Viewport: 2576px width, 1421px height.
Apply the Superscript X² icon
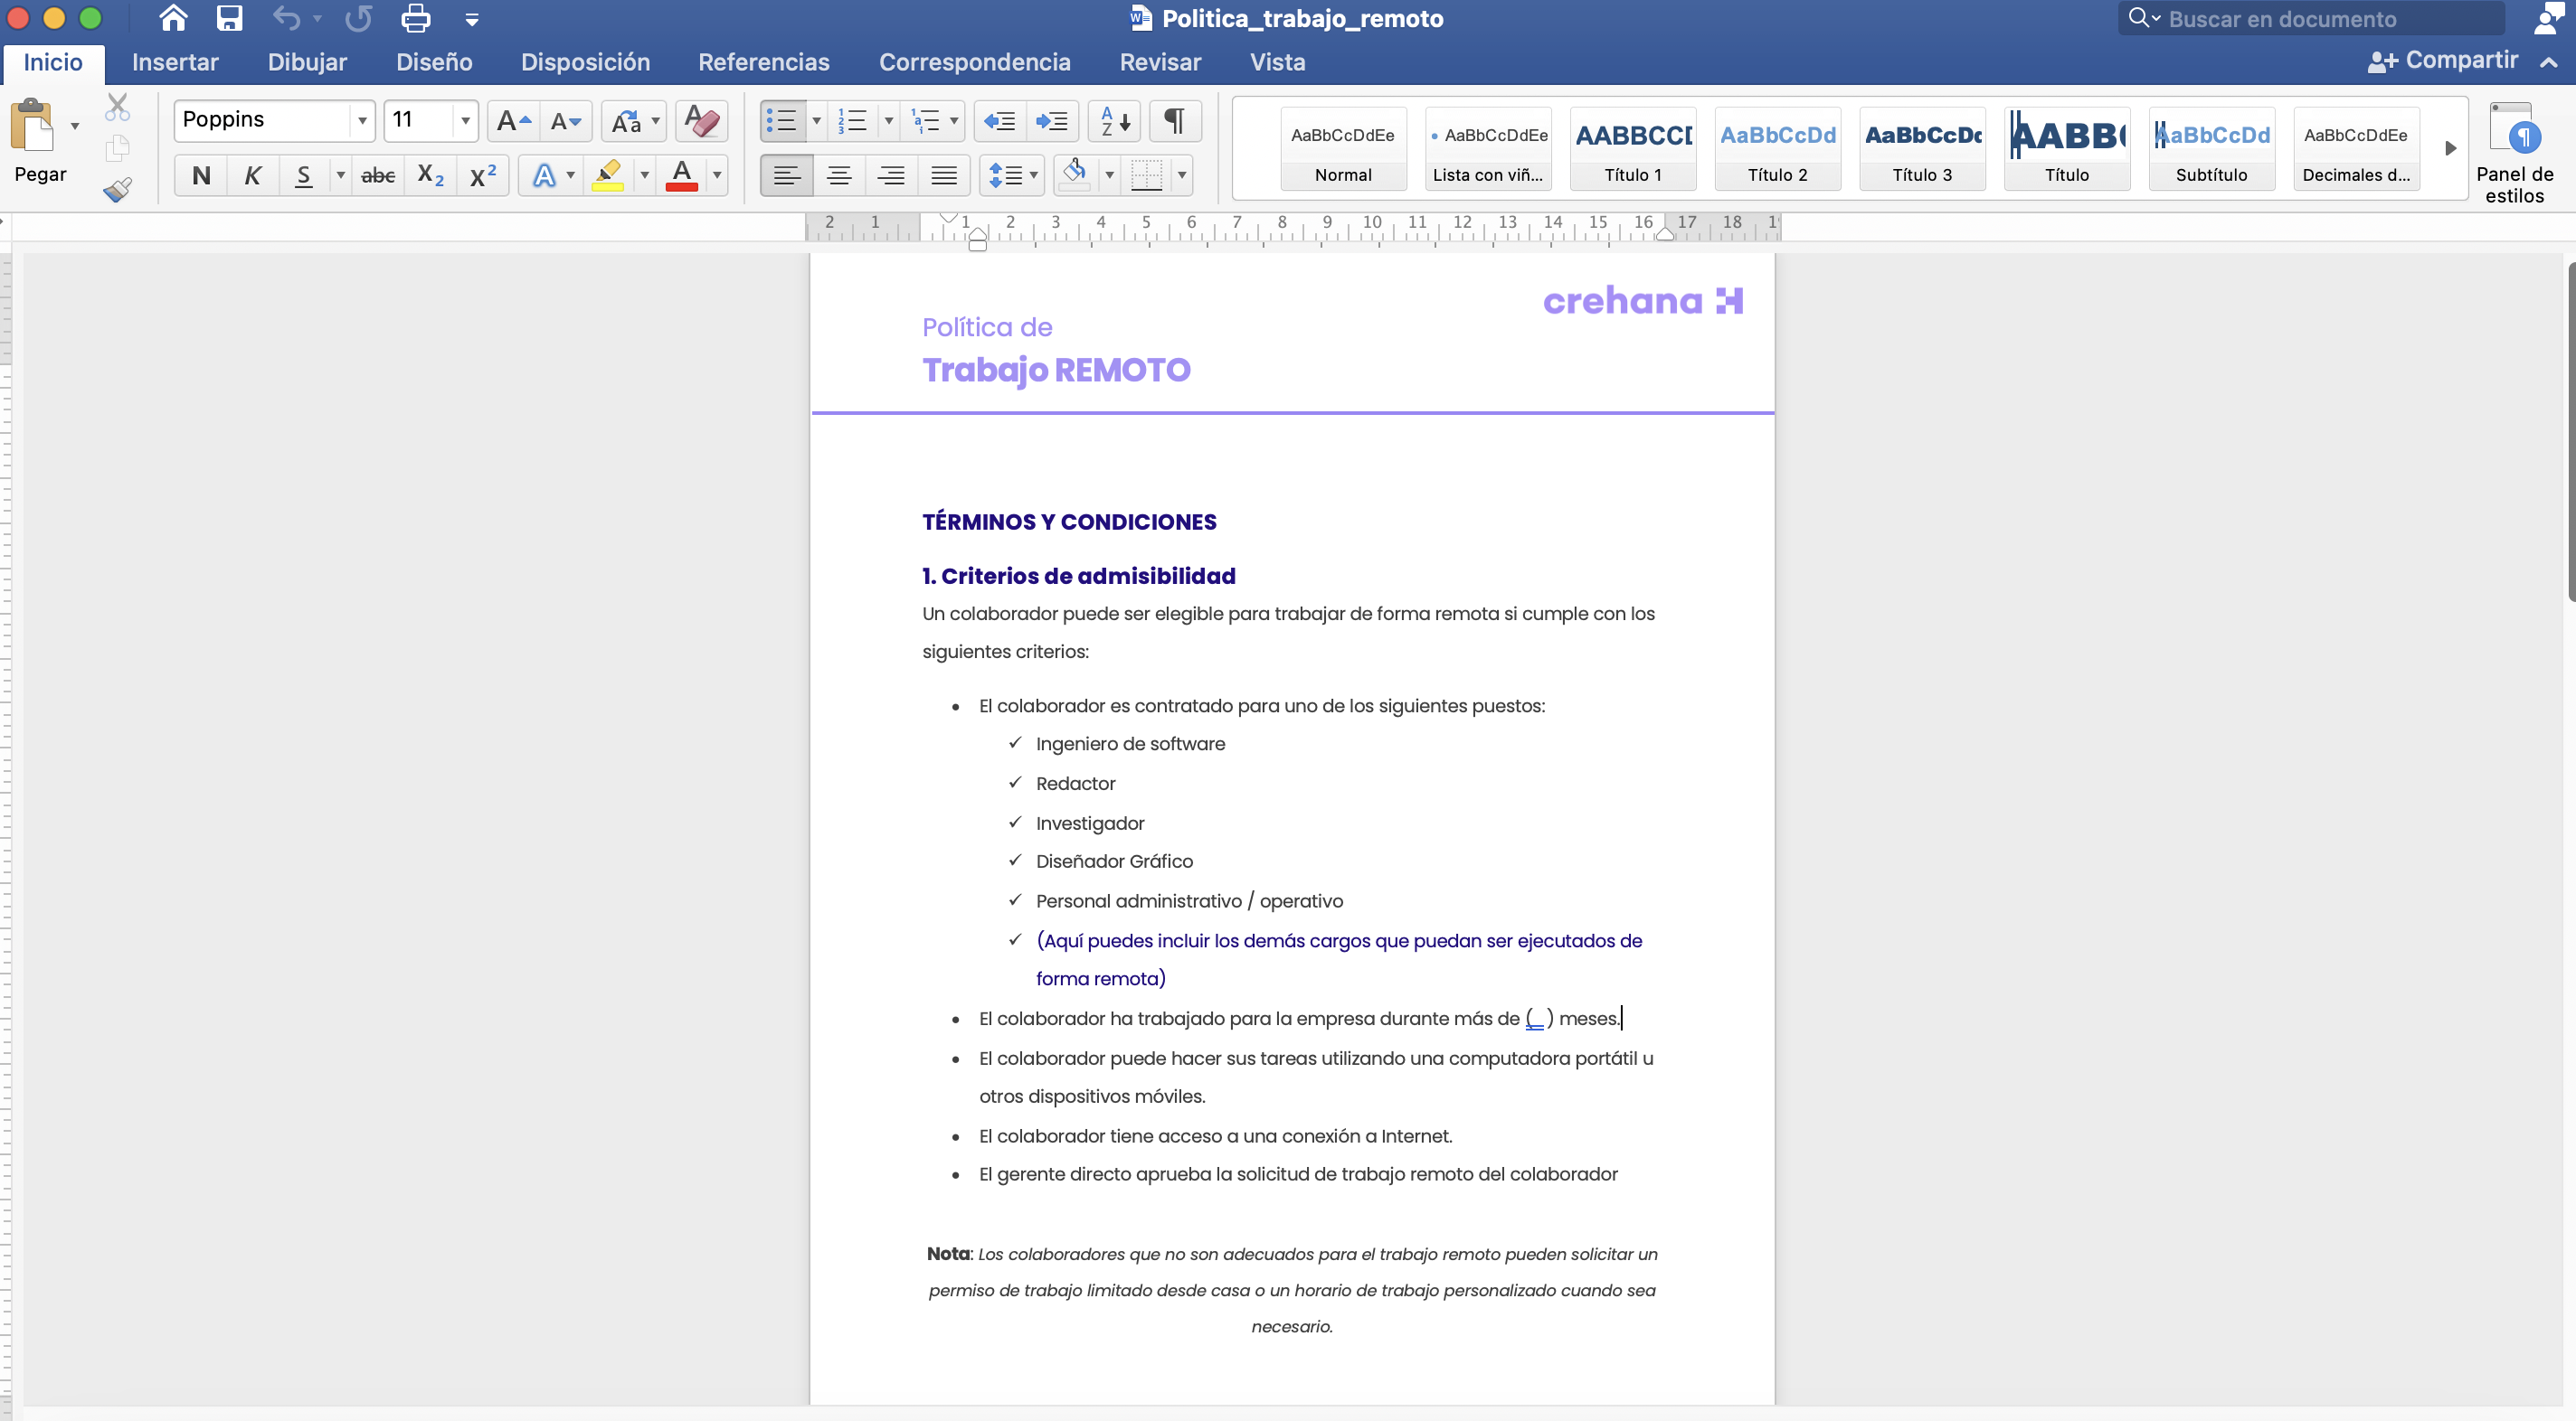pos(483,176)
